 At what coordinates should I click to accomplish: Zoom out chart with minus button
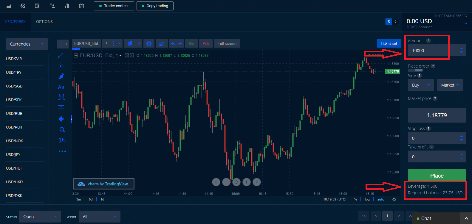click(x=226, y=182)
